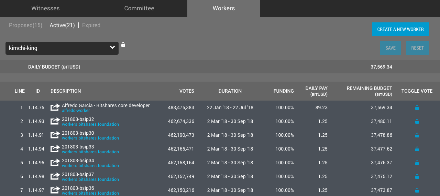Click Create a New Worker button
The image size is (440, 196).
[x=400, y=30]
